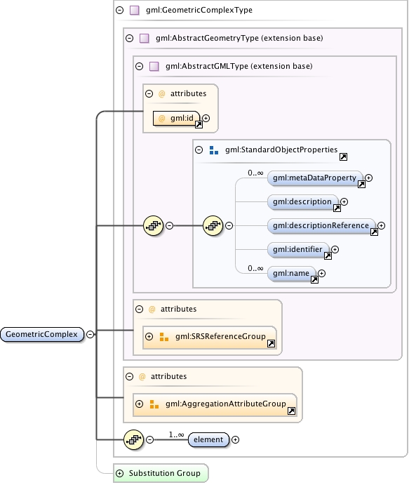The width and height of the screenshot is (409, 485).
Task: Click outer sequence compositor icon in AbstractGMLType
Action: point(154,225)
